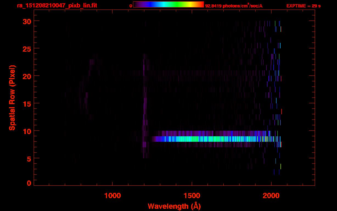Click the rainbow color scale bar
Image resolution: width=337 pixels, height=211 pixels.
pos(168,4)
